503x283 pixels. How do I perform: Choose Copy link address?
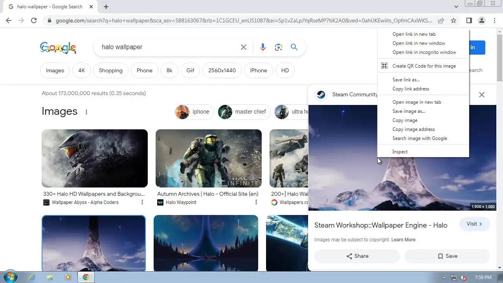[x=423, y=89]
